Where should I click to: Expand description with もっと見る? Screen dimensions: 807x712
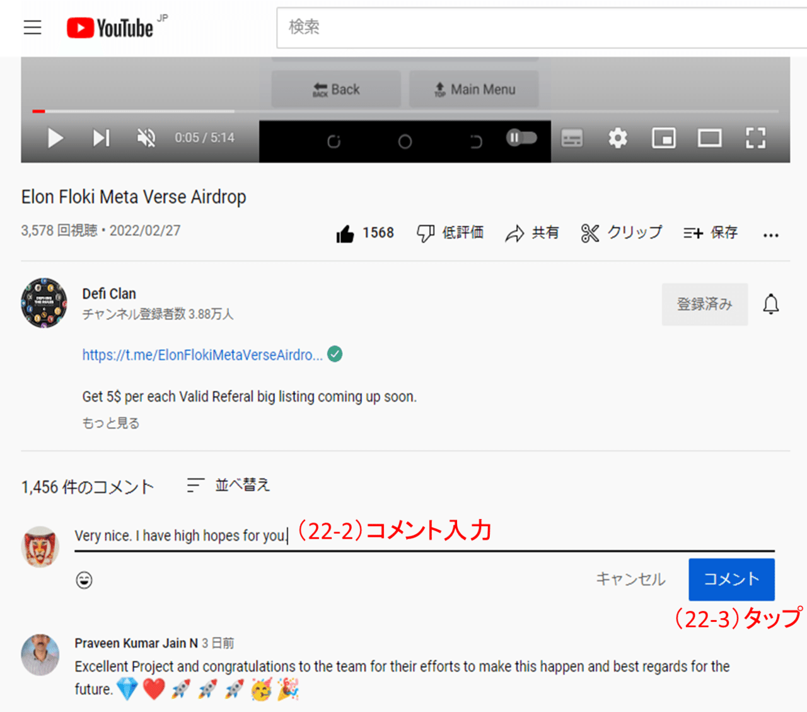tap(110, 423)
